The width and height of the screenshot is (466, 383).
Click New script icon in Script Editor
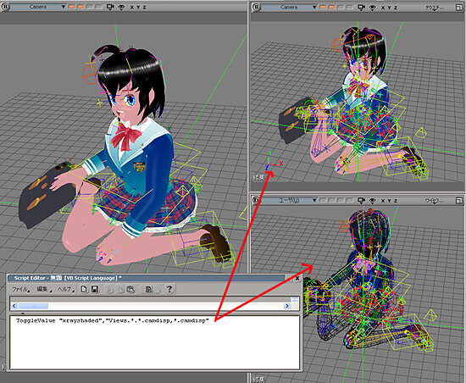tap(84, 289)
